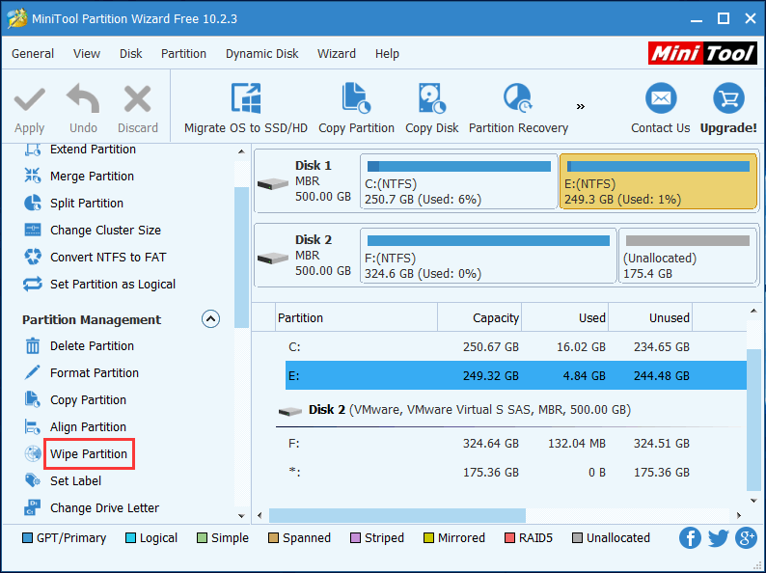Open Set Label option
This screenshot has width=766, height=573.
[x=75, y=480]
